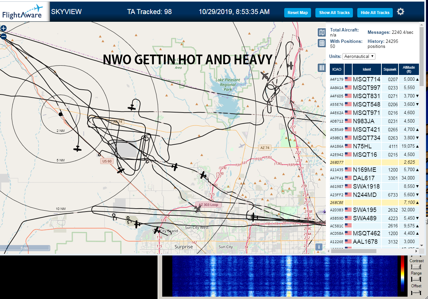Viewport: 428px width, 299px height.
Task: Zoom out the map with minus button
Action: (3, 36)
